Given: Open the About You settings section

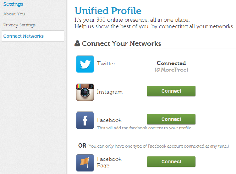Looking at the screenshot, I should [x=14, y=14].
